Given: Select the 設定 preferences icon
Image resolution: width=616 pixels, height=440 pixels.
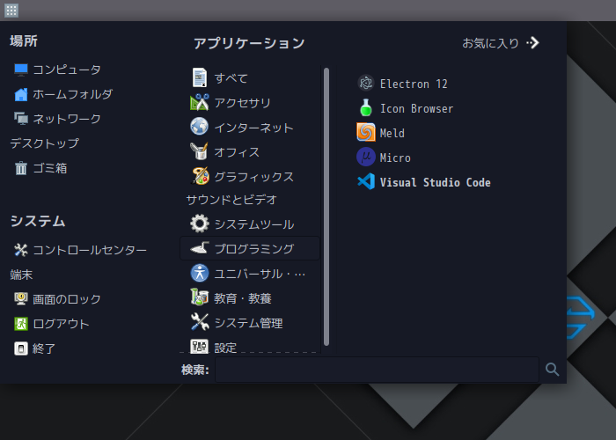Looking at the screenshot, I should [x=200, y=346].
